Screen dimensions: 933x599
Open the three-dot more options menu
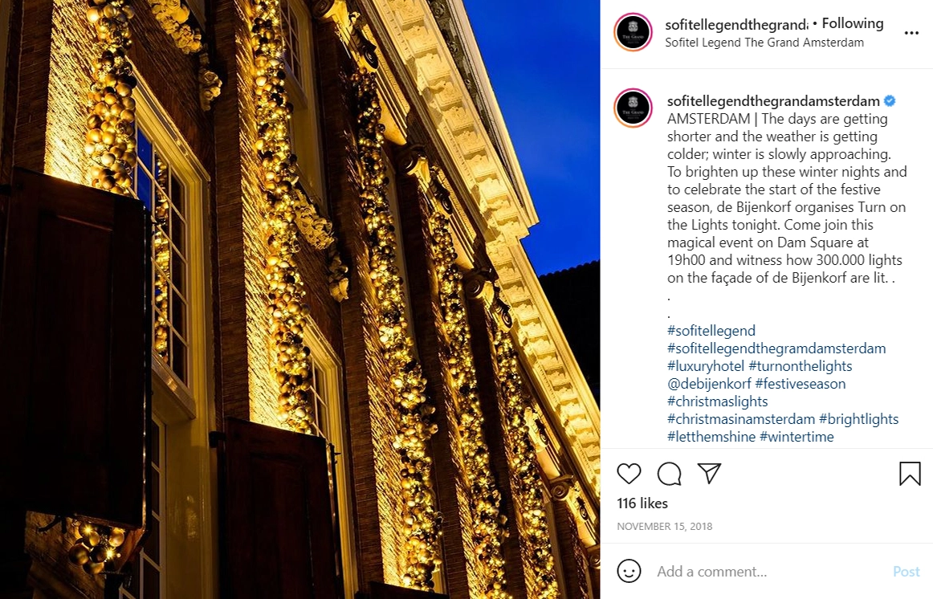pyautogui.click(x=911, y=33)
